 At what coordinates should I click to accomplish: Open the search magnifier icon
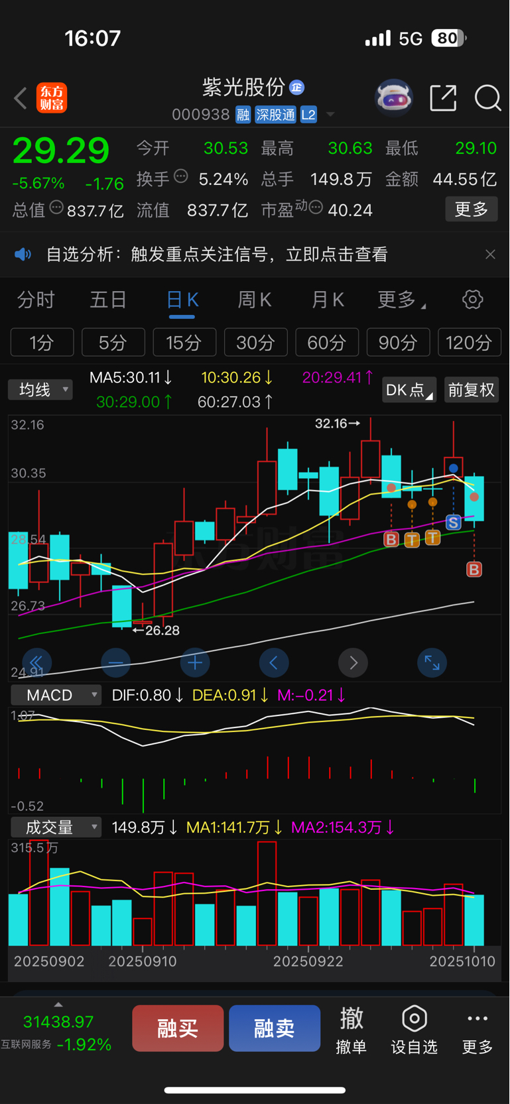click(x=487, y=98)
